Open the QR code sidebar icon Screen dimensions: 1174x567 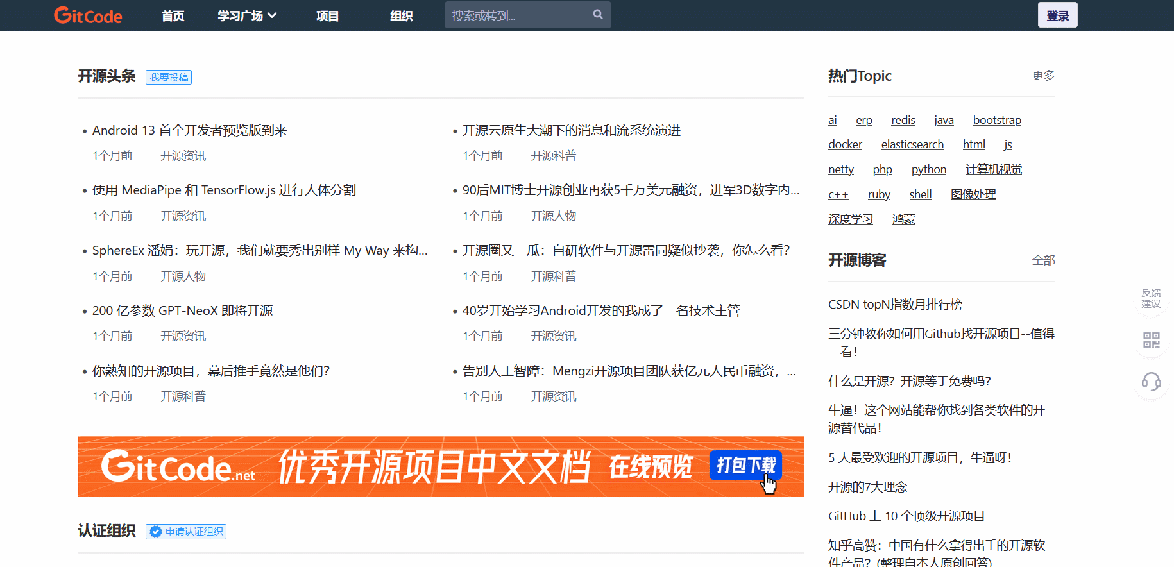(1151, 340)
